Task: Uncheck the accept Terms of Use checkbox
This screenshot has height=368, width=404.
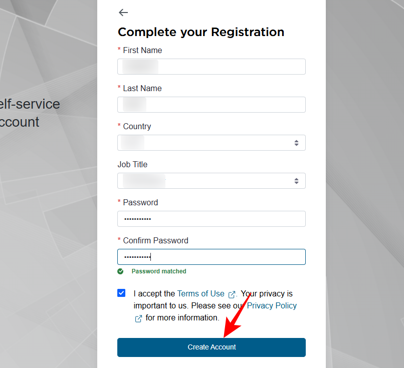Action: (x=121, y=293)
